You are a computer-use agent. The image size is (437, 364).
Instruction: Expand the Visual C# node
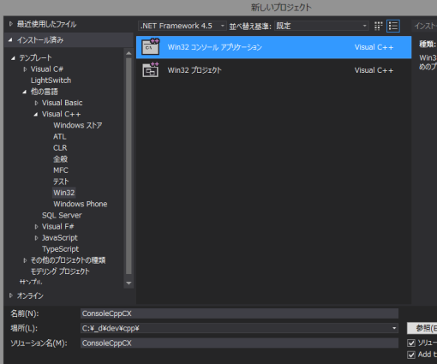(x=25, y=69)
